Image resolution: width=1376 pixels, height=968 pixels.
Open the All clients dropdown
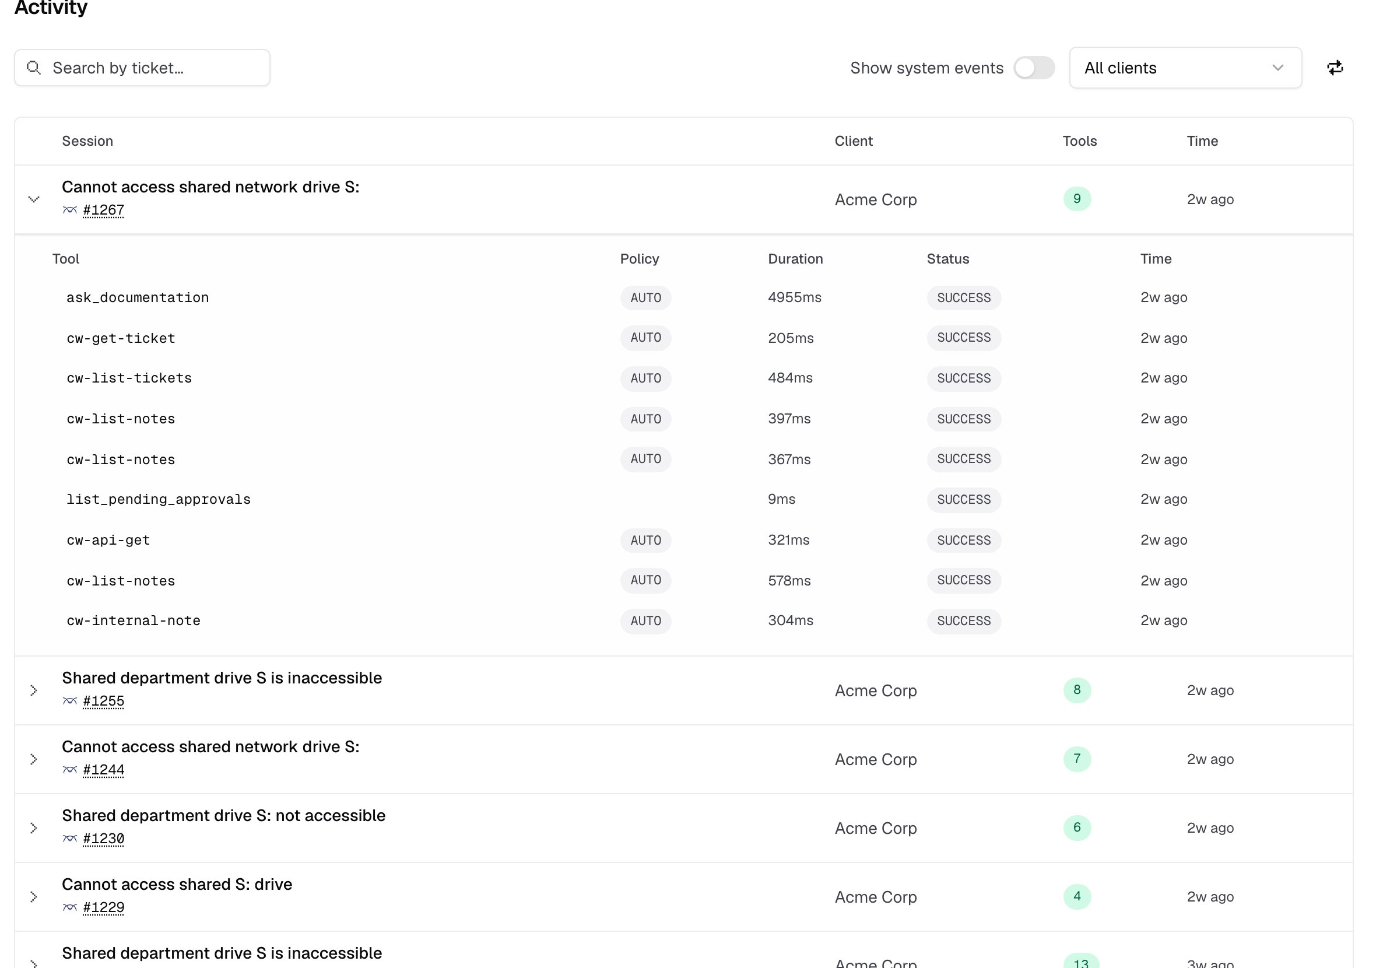(x=1185, y=68)
